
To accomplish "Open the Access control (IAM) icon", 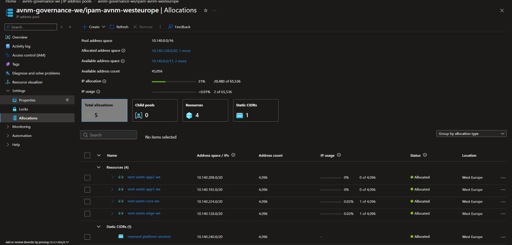I will (x=8, y=55).
